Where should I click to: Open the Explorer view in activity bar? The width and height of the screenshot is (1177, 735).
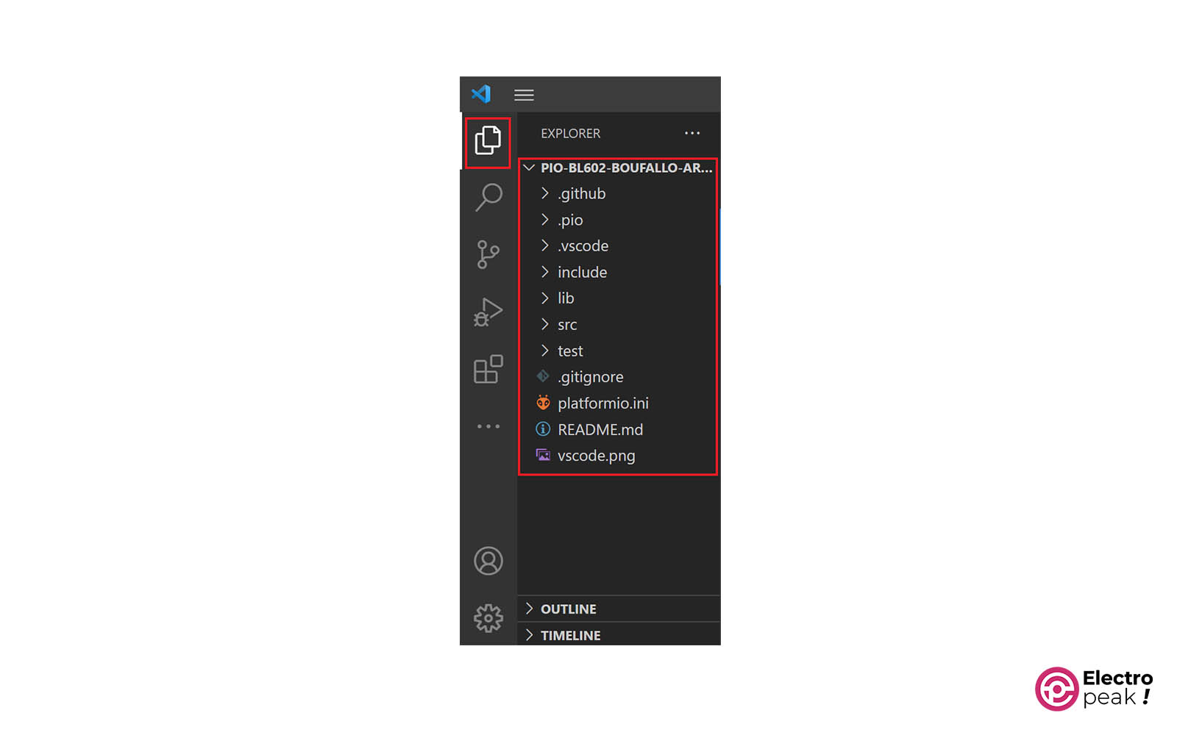point(488,140)
